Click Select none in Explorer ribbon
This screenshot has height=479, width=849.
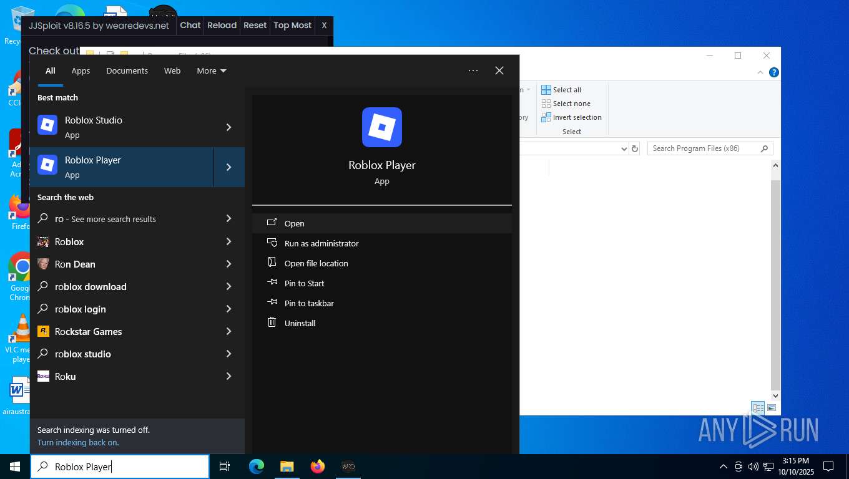[566, 104]
